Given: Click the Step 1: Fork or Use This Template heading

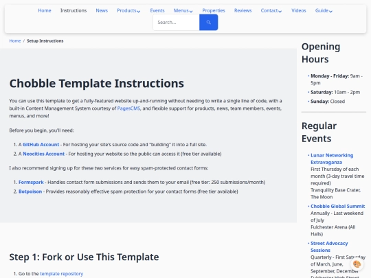Looking at the screenshot, I should click(x=84, y=257).
